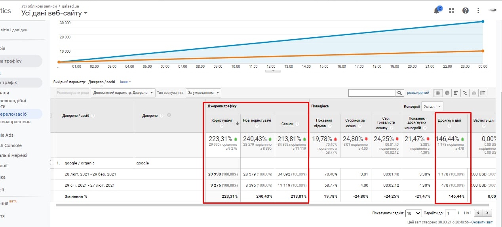Click Оновити звіт link

[x=482, y=222]
